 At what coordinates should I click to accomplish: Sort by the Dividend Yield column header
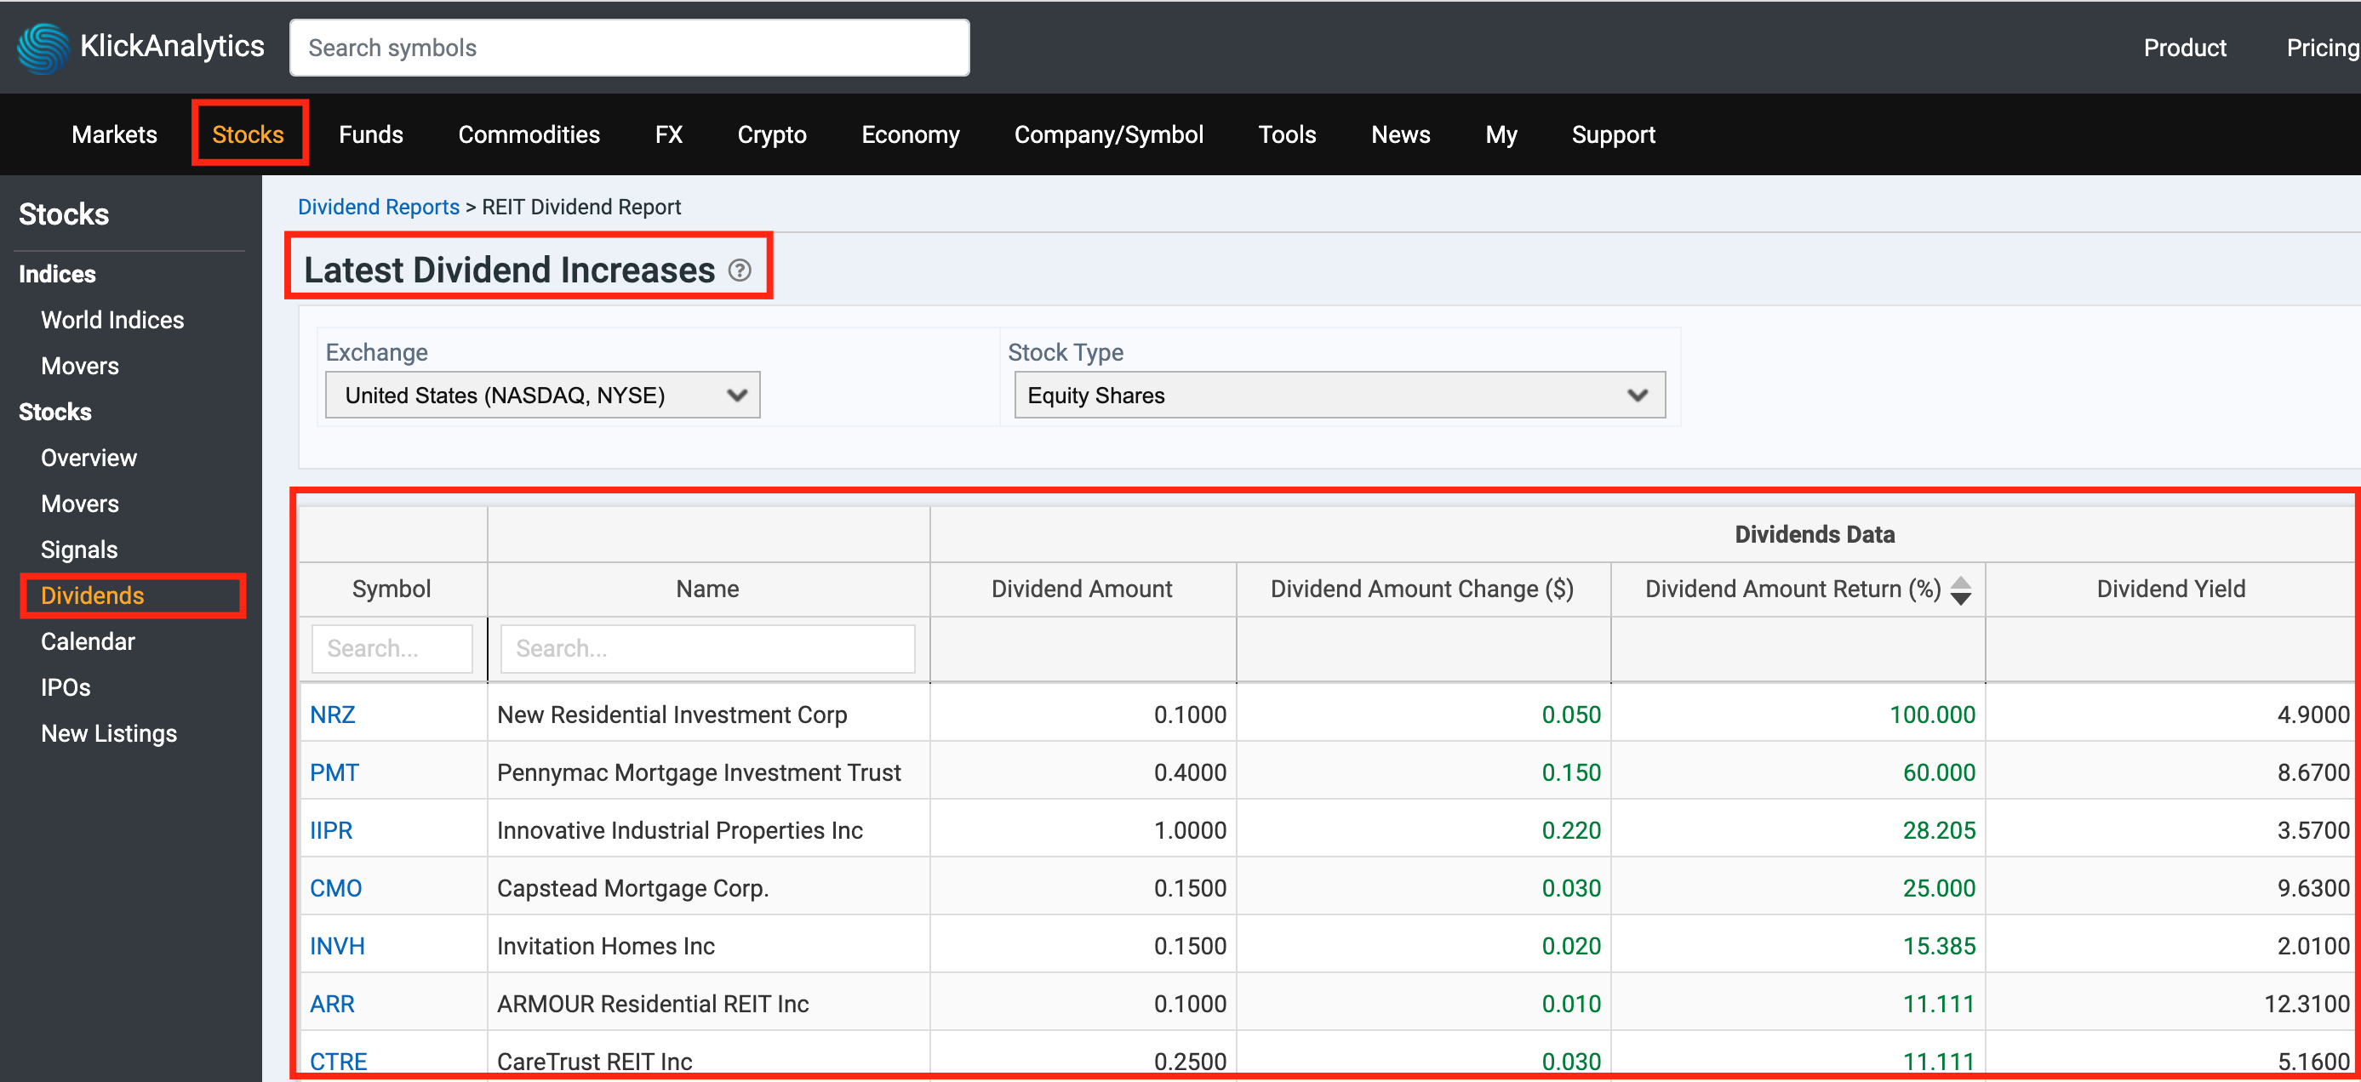(2170, 589)
